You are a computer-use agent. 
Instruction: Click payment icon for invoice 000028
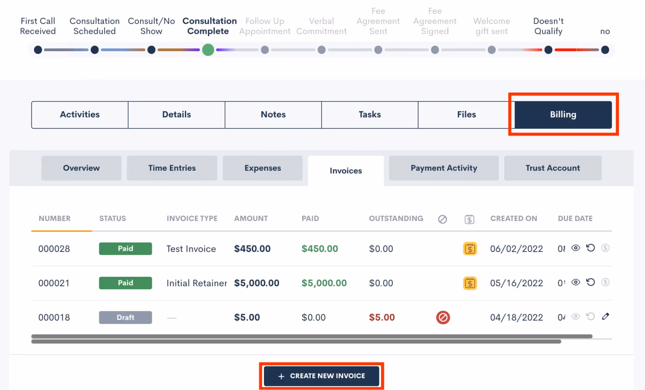(470, 249)
